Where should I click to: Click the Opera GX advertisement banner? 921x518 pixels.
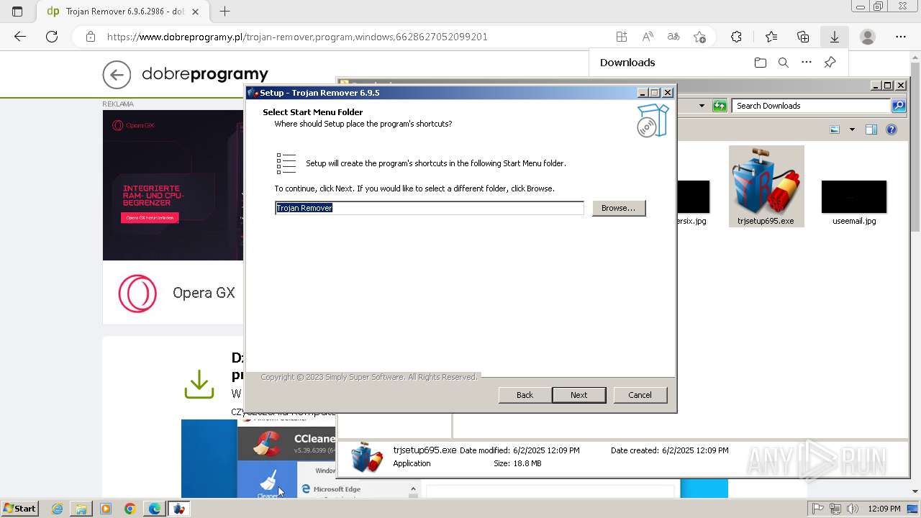coord(173,185)
